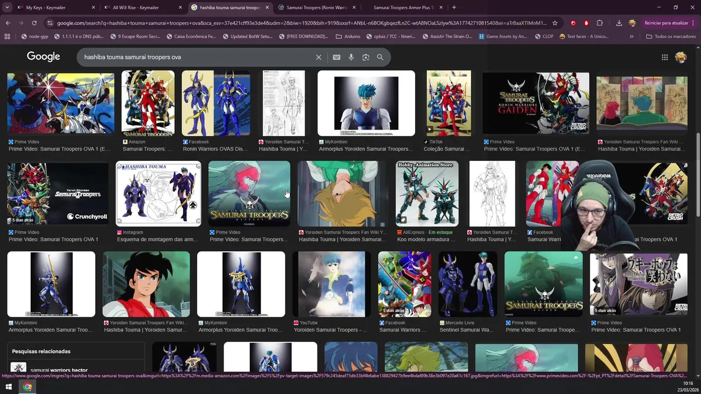This screenshot has width=701, height=394.
Task: Go back with the browser back arrow
Action: tap(8, 23)
